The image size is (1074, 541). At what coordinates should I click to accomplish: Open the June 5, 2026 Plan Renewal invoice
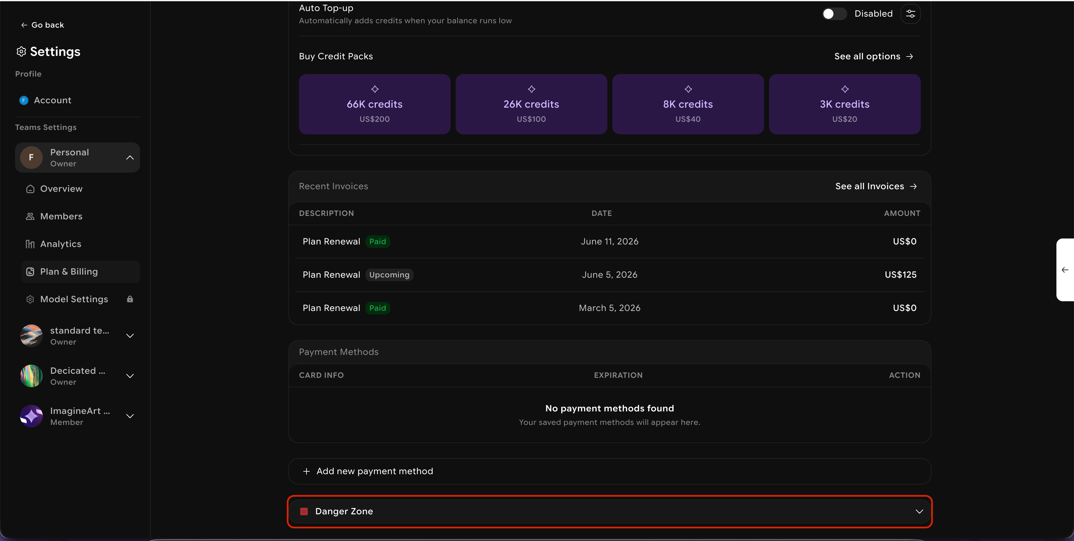tap(610, 275)
